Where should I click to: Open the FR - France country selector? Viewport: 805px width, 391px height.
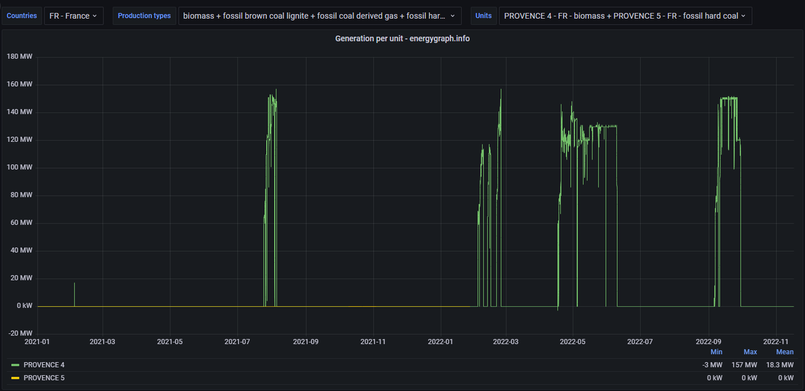pos(74,15)
